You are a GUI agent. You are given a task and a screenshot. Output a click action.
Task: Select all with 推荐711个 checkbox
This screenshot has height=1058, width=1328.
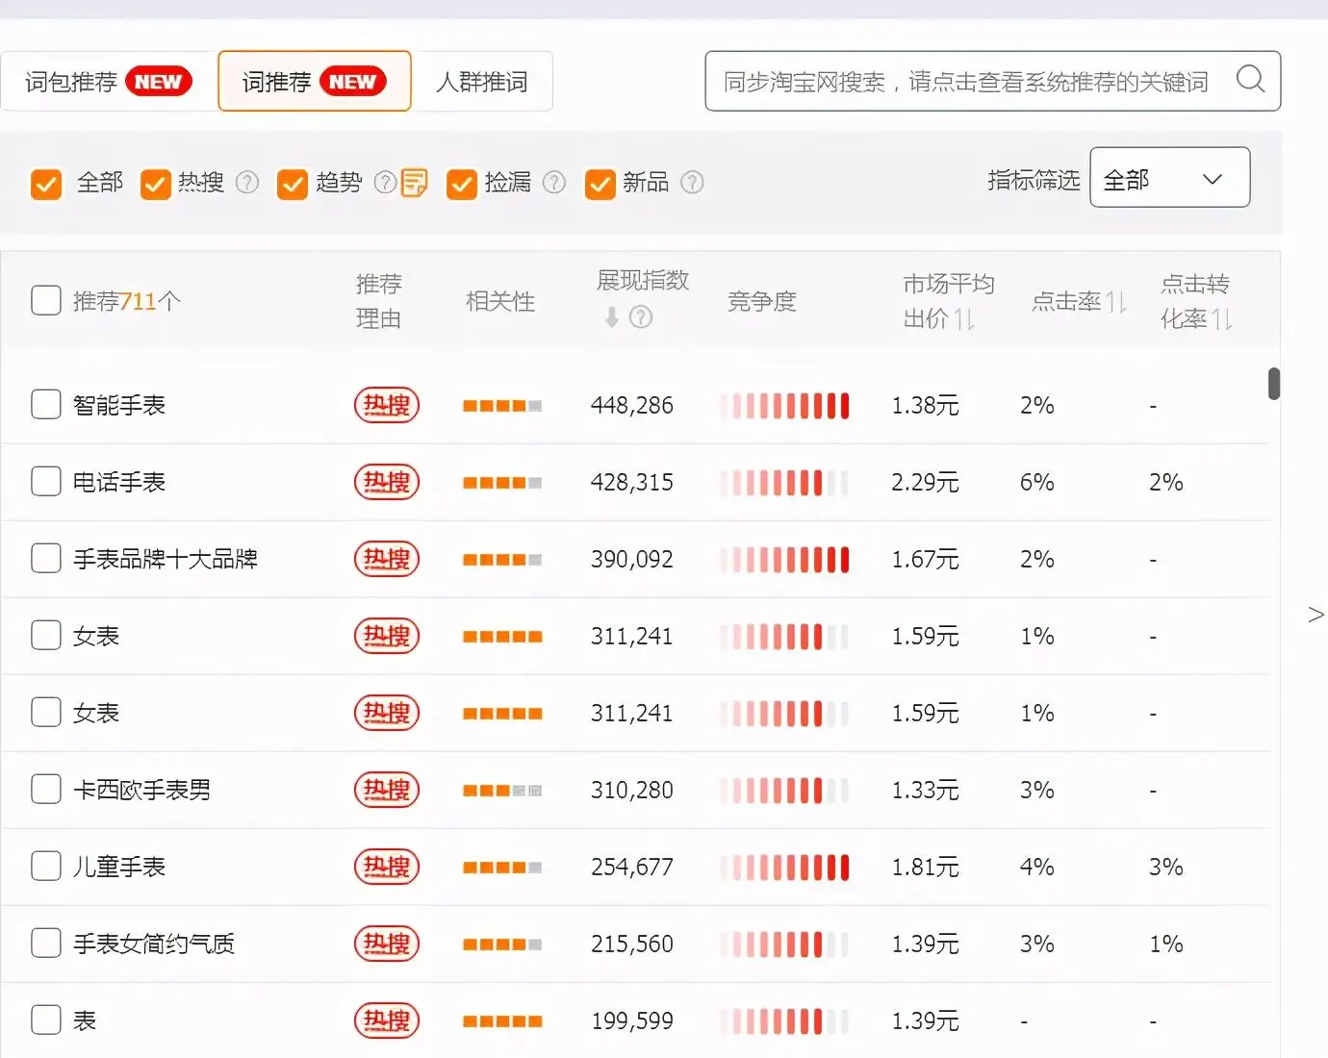(46, 300)
